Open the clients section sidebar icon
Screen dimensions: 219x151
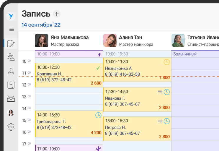[x=11, y=57]
